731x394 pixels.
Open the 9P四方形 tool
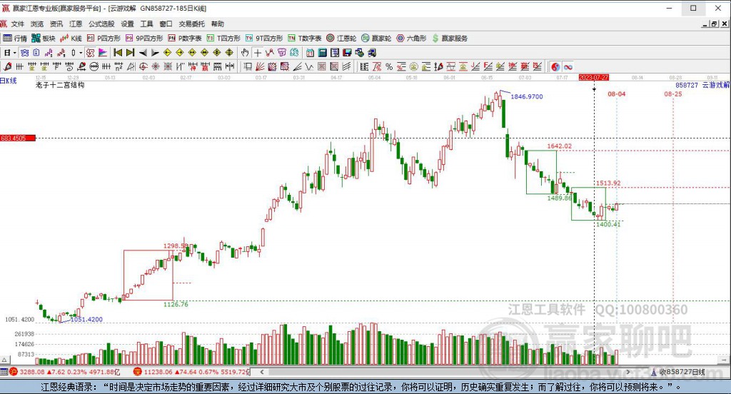coord(144,39)
